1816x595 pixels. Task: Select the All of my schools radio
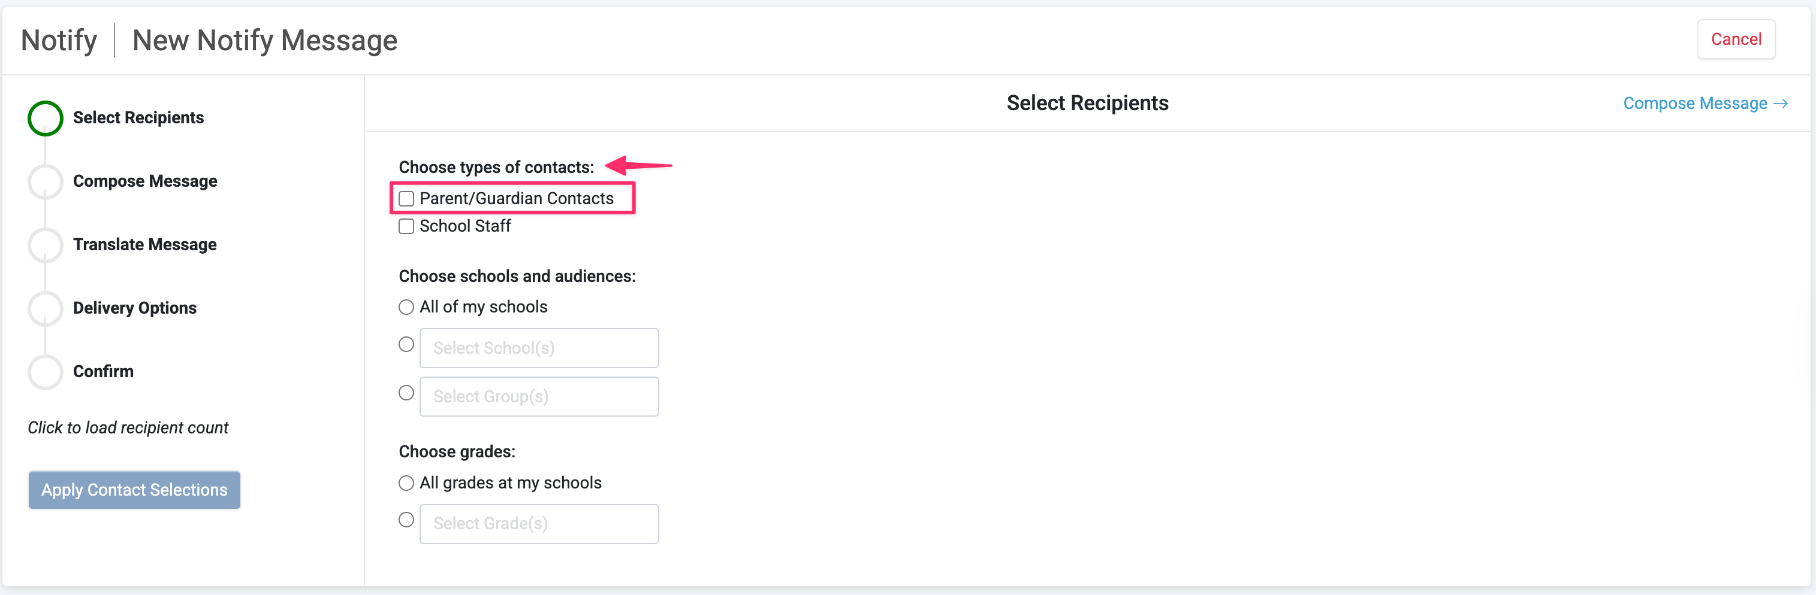tap(406, 308)
